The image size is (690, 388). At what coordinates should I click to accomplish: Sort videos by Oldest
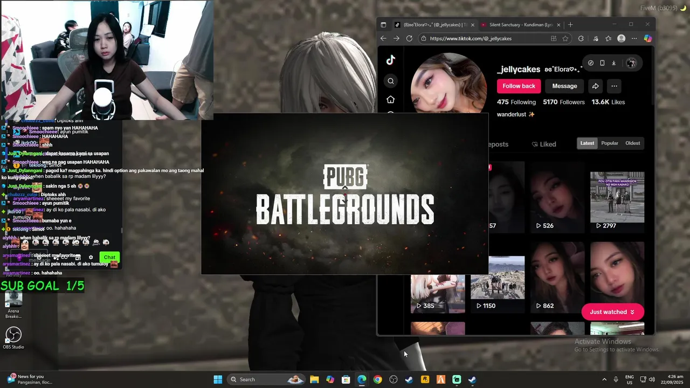[633, 143]
